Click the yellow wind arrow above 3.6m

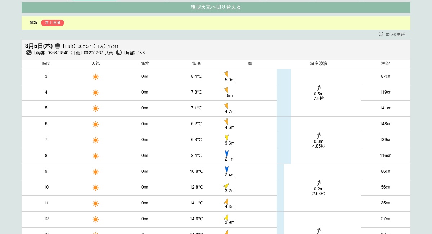pyautogui.click(x=227, y=138)
